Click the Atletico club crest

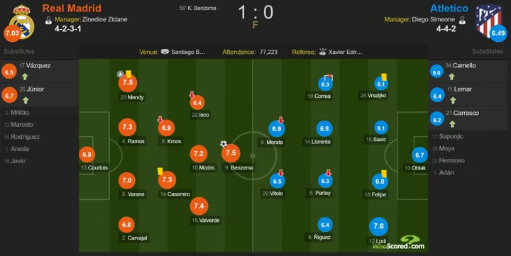pyautogui.click(x=488, y=21)
